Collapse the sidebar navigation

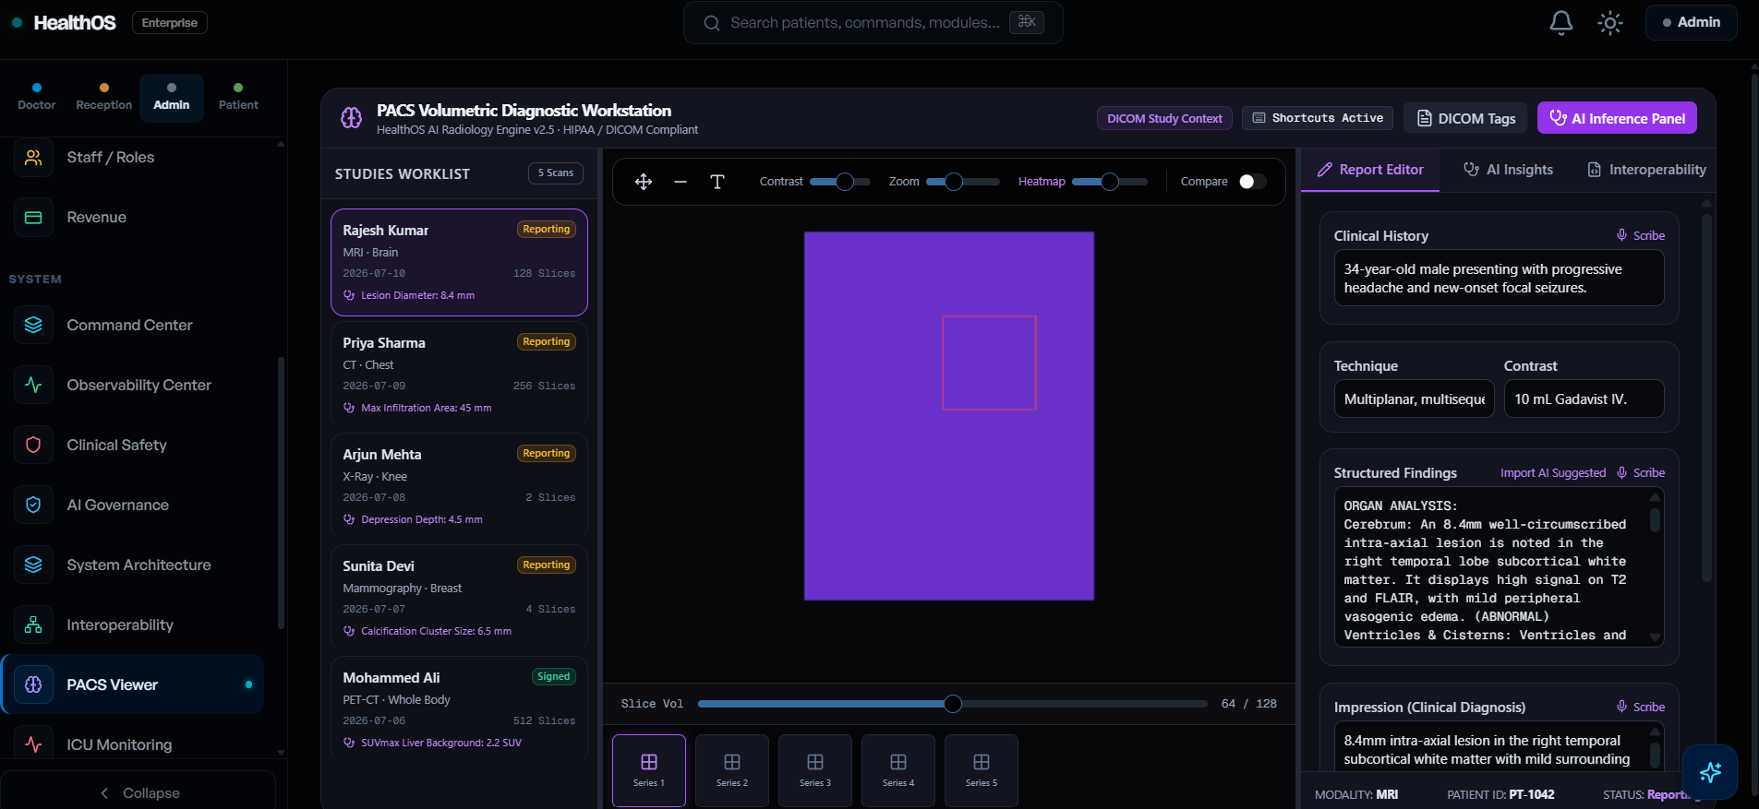tap(139, 793)
